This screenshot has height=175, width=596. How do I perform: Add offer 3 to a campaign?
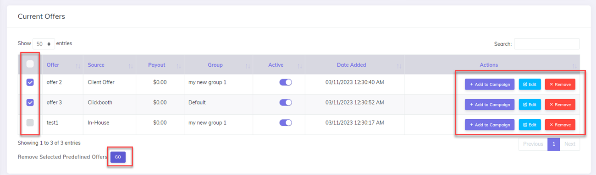point(490,105)
